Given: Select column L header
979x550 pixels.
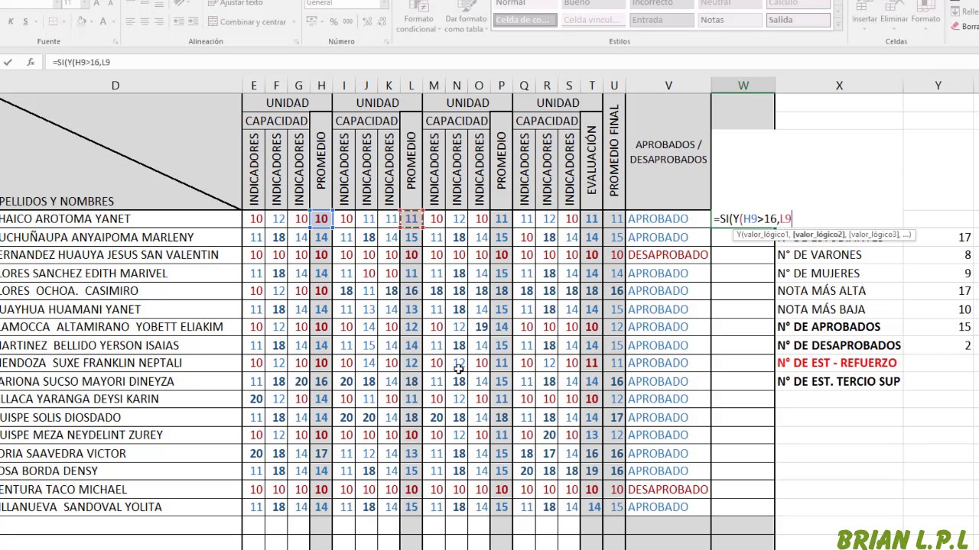Looking at the screenshot, I should pos(411,86).
